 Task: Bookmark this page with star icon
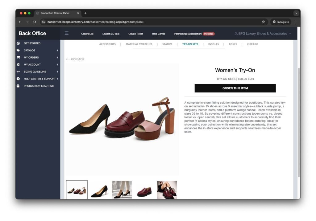pyautogui.click(x=263, y=22)
